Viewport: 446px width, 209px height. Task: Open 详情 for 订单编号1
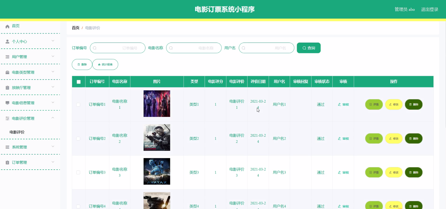coord(374,104)
